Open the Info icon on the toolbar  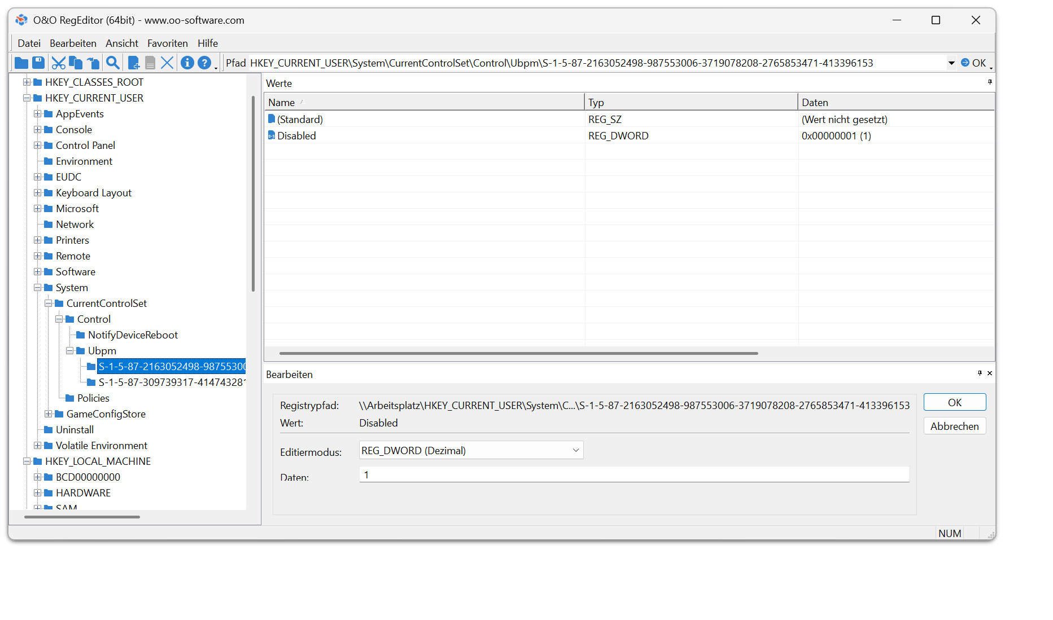coord(187,63)
